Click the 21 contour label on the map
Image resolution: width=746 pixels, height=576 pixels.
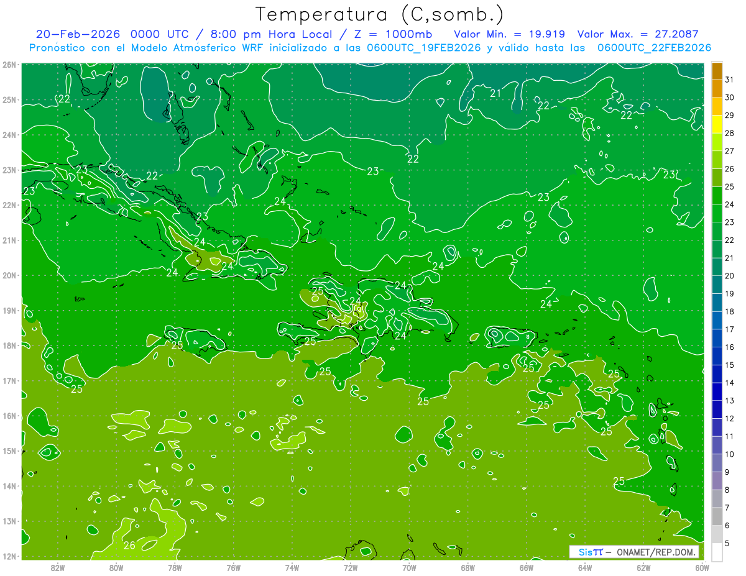point(495,93)
